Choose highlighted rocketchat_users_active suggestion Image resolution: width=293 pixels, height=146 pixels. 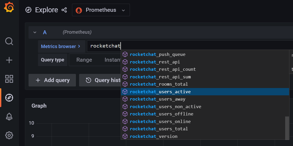pyautogui.click(x=205, y=92)
